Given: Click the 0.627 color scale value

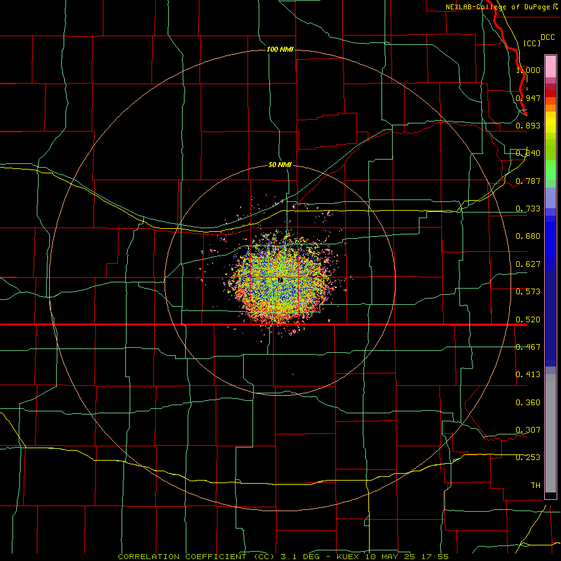Looking at the screenshot, I should (528, 264).
